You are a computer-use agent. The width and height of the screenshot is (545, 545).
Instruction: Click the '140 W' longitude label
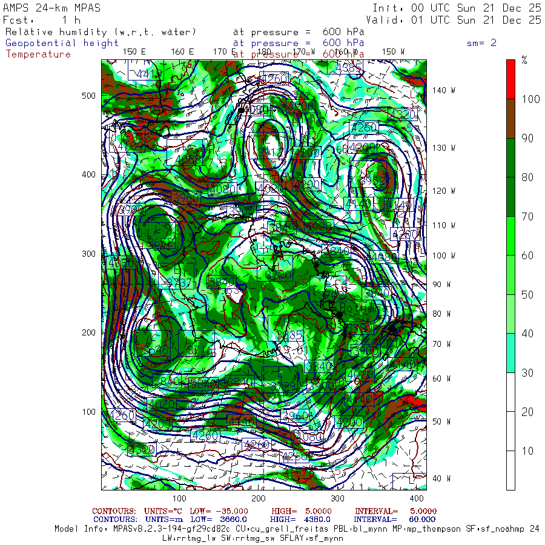(x=443, y=90)
